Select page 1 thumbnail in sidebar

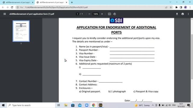tap(21, 31)
